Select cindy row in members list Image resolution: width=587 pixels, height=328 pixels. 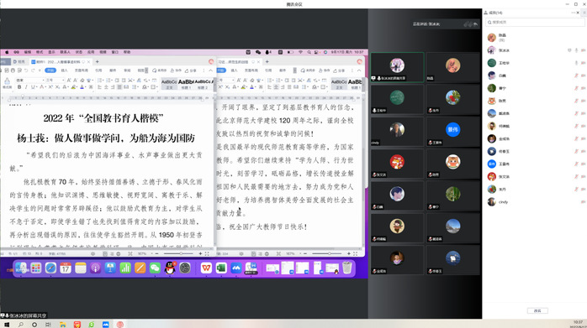coord(535,201)
